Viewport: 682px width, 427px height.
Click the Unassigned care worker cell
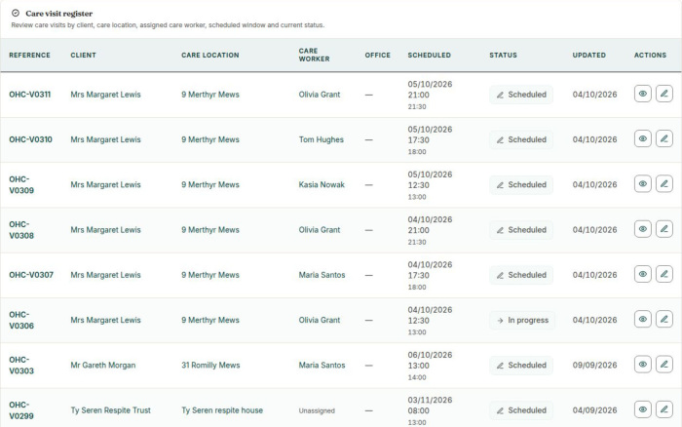click(x=317, y=410)
